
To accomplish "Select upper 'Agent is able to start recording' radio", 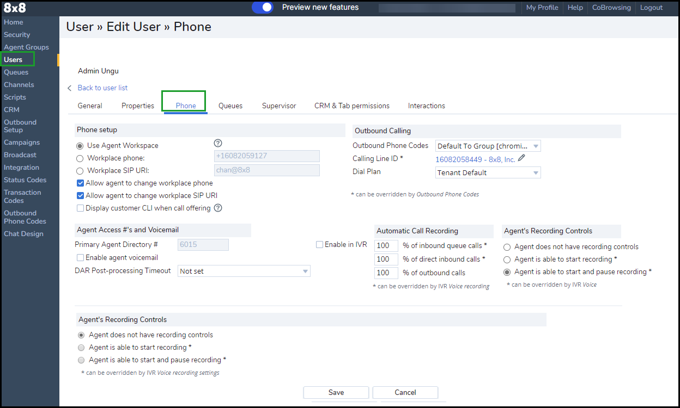I will pyautogui.click(x=507, y=259).
